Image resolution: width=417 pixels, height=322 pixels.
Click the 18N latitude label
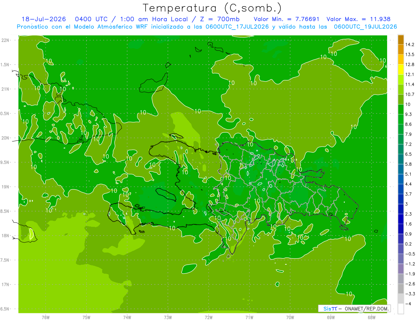click(6, 236)
